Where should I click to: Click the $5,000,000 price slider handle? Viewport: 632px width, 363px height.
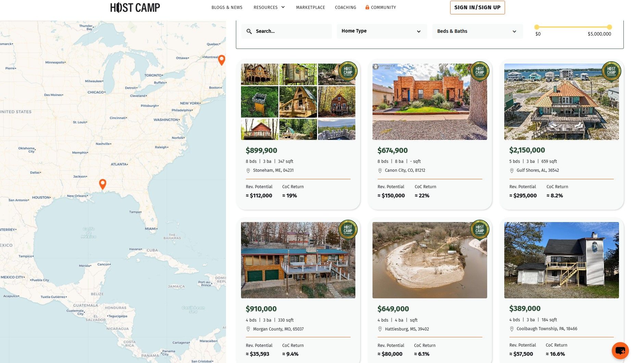pyautogui.click(x=609, y=27)
